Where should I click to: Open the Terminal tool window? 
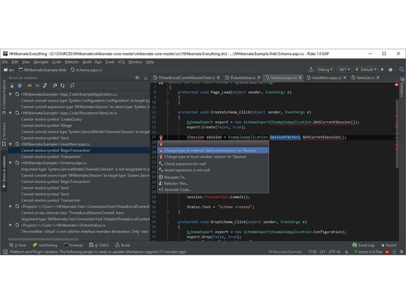pyautogui.click(x=73, y=245)
